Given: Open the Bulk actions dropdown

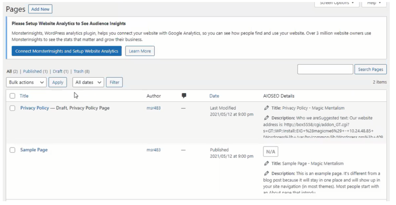Looking at the screenshot, I should click(26, 82).
